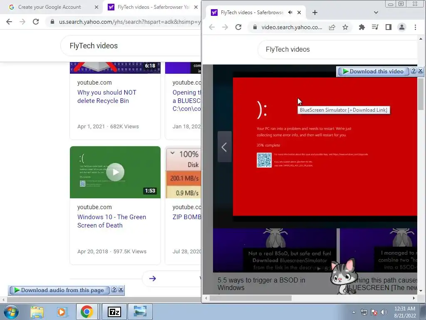The height and width of the screenshot is (320, 426).
Task: Bookmark this page with star icon
Action: tap(345, 27)
